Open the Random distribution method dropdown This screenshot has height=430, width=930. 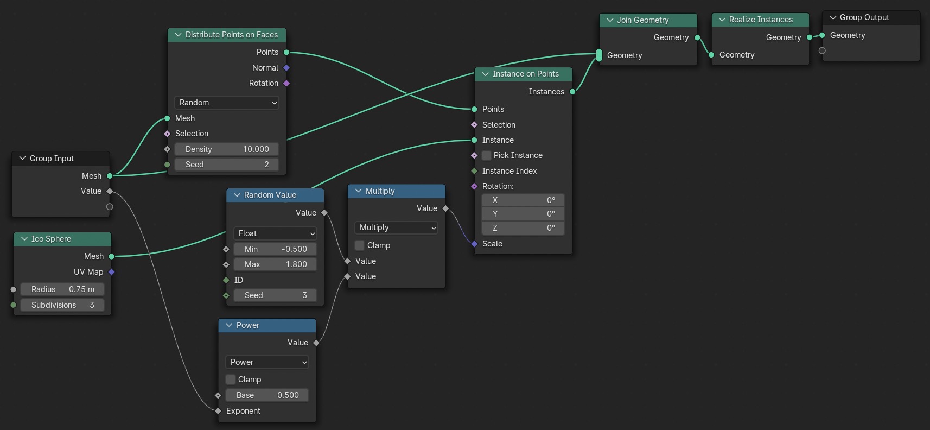click(x=227, y=103)
